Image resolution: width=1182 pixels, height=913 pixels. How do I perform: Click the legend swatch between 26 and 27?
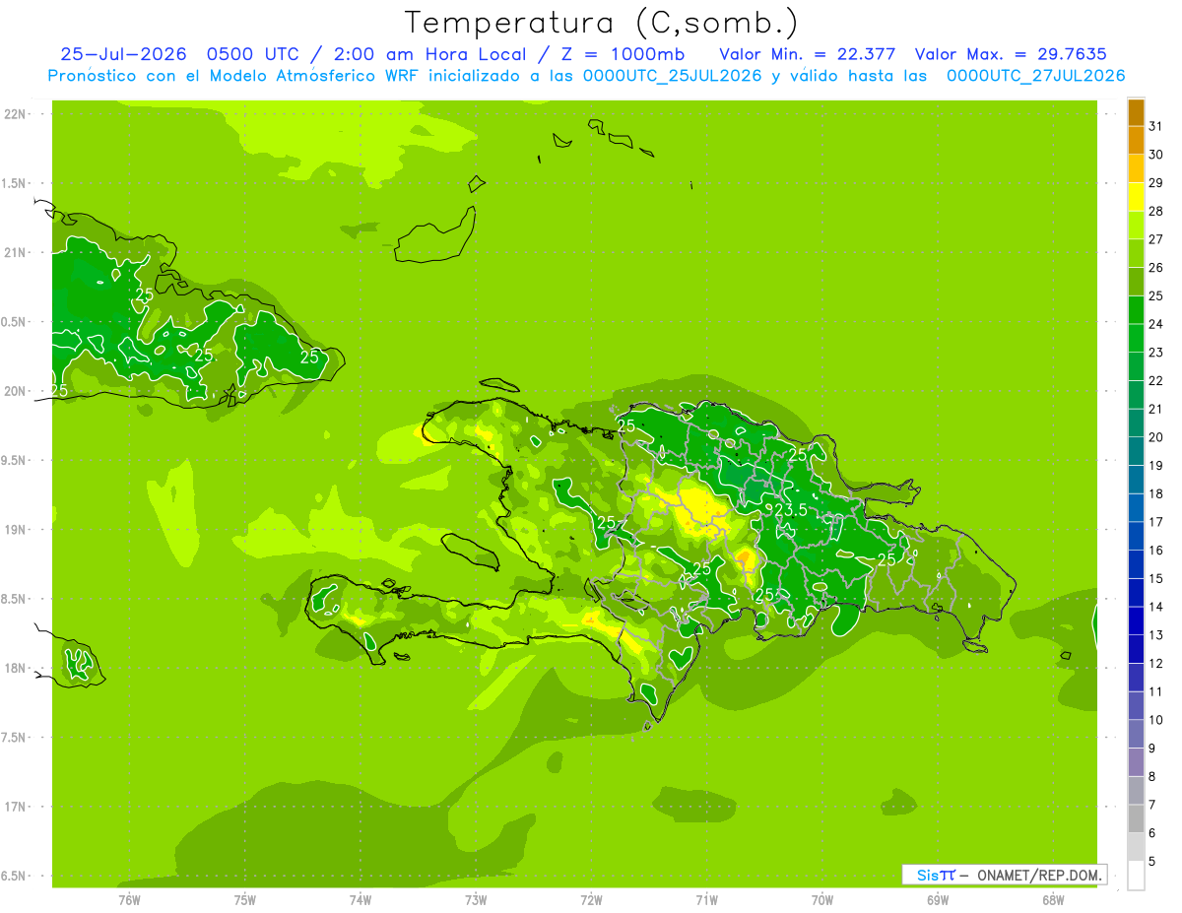point(1136,253)
